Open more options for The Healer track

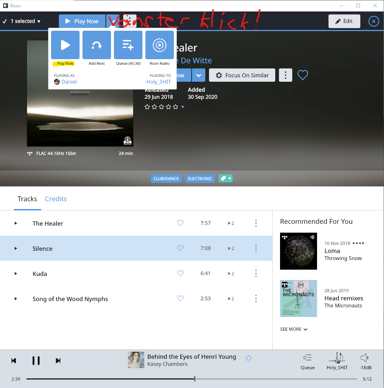256,223
